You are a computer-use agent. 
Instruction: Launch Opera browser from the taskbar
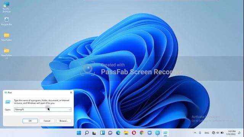coord(134,133)
